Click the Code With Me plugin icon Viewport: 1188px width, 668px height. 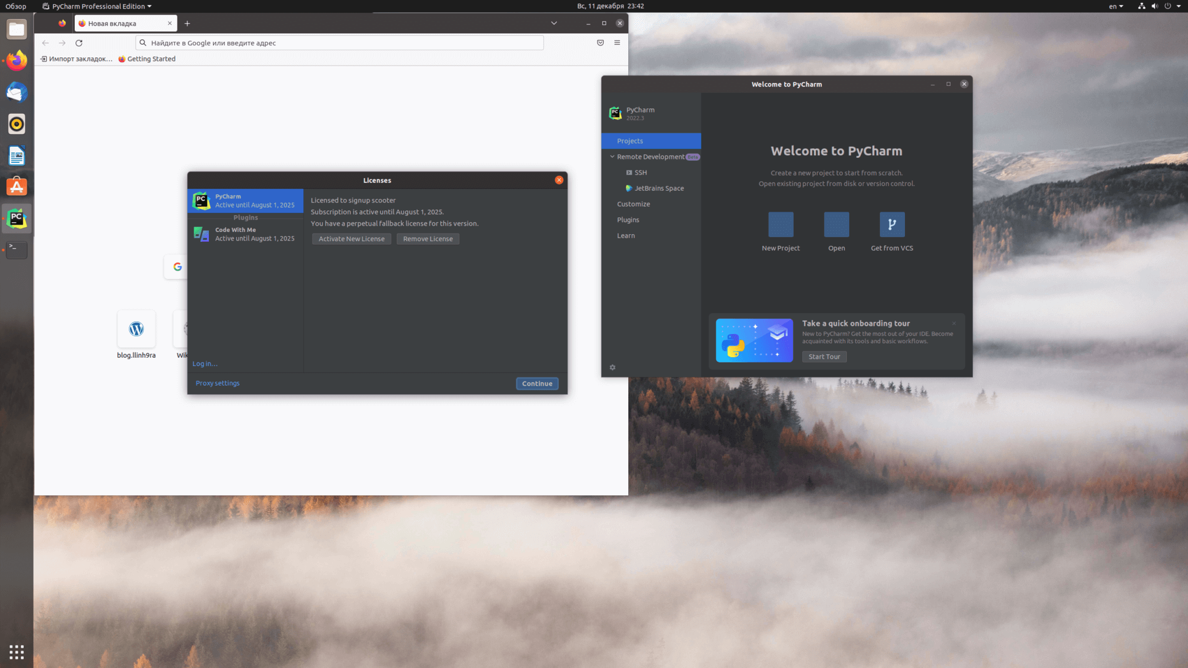pyautogui.click(x=201, y=233)
